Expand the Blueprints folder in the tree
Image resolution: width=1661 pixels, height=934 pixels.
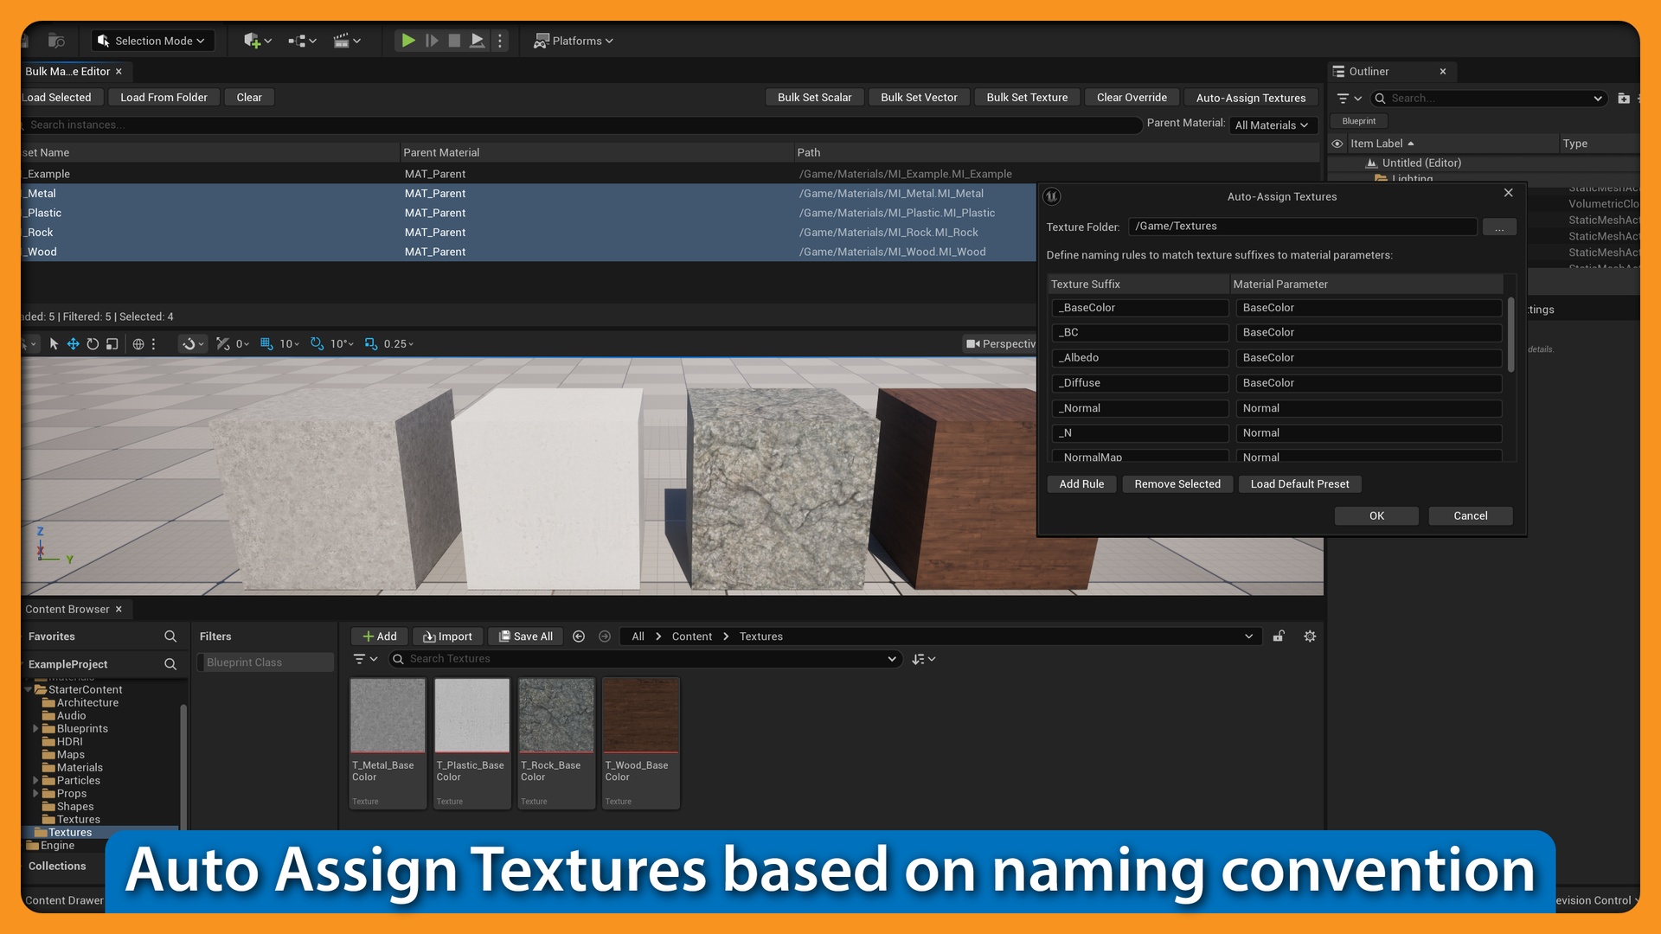tap(35, 729)
